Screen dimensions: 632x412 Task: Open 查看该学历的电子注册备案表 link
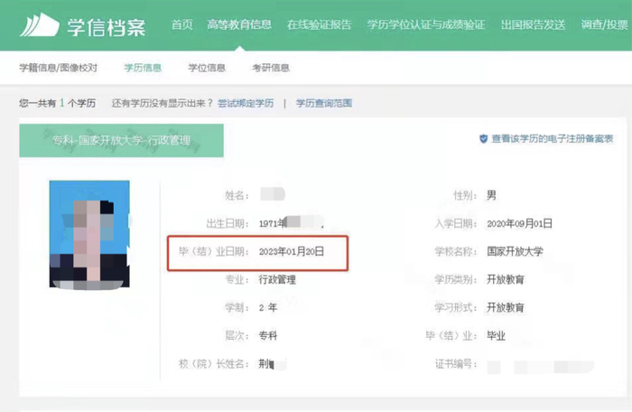pos(553,139)
